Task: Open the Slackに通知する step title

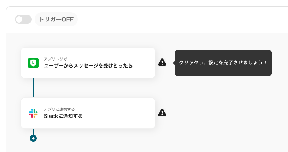Action: coord(63,116)
